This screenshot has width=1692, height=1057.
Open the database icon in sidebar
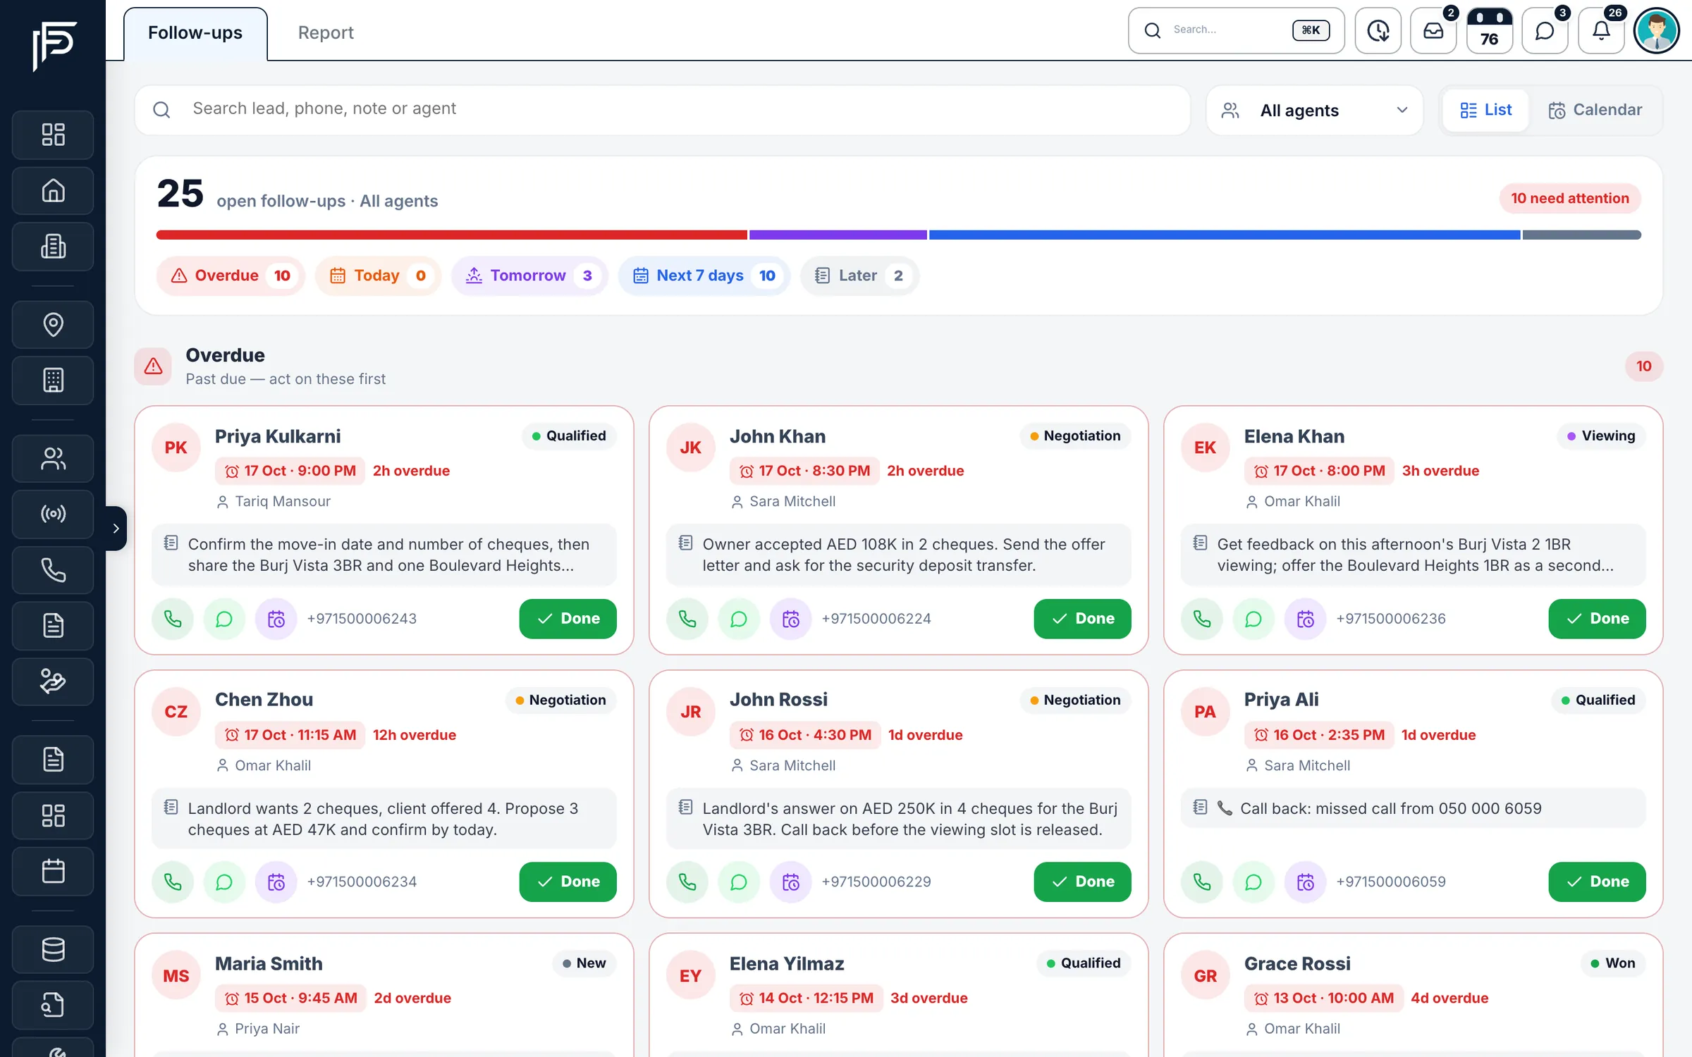pos(53,949)
